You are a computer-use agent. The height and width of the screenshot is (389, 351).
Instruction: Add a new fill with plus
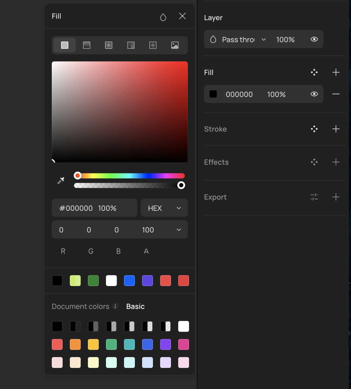336,72
